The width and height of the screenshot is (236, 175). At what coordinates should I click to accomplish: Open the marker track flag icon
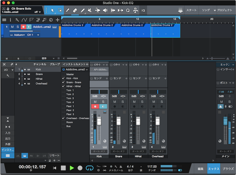click(31, 20)
